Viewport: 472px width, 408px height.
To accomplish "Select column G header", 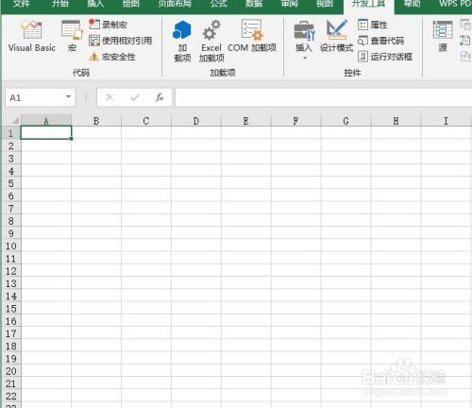I will 346,121.
